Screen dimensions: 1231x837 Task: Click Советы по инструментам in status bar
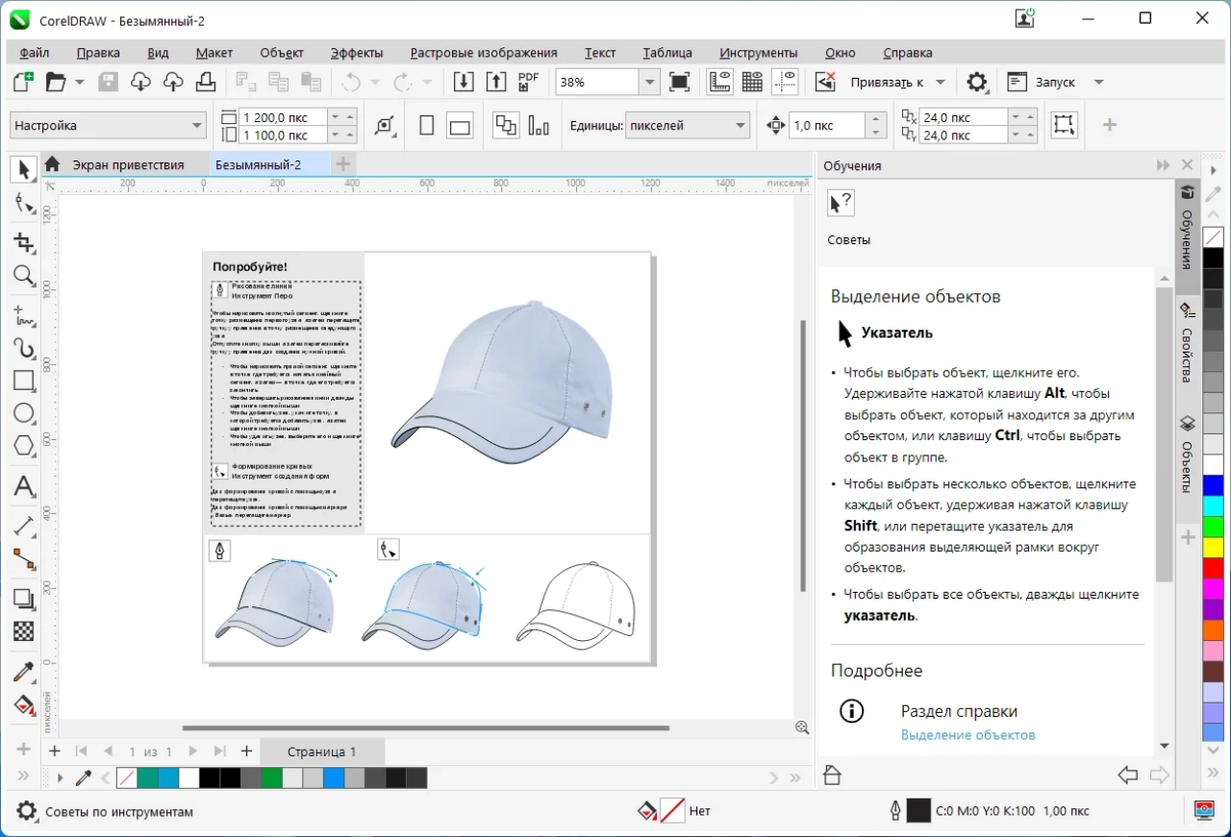(119, 812)
